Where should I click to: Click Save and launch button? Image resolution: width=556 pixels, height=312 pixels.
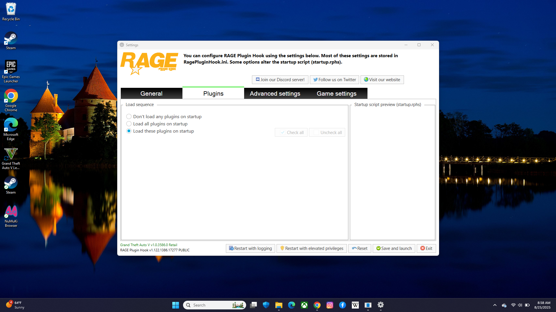tap(394, 248)
